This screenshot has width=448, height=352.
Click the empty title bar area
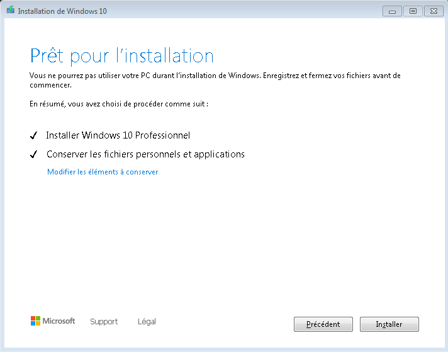pos(243,11)
